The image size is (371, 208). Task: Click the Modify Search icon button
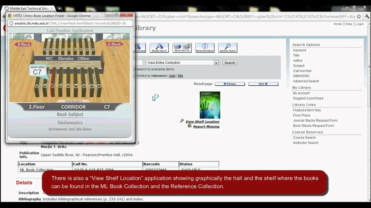[159, 48]
